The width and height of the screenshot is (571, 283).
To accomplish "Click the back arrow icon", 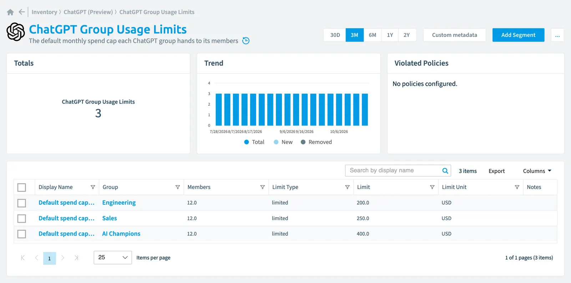I will click(x=21, y=12).
